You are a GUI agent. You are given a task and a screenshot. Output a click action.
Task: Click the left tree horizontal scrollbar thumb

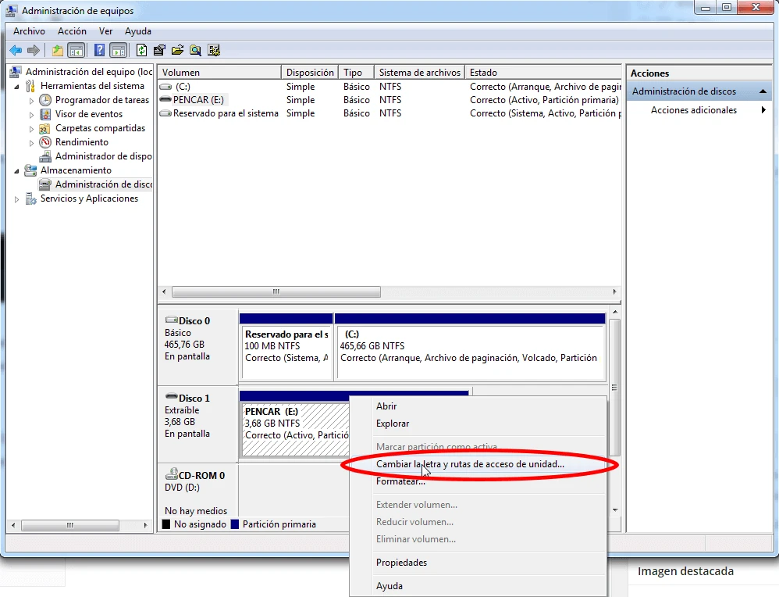click(70, 525)
